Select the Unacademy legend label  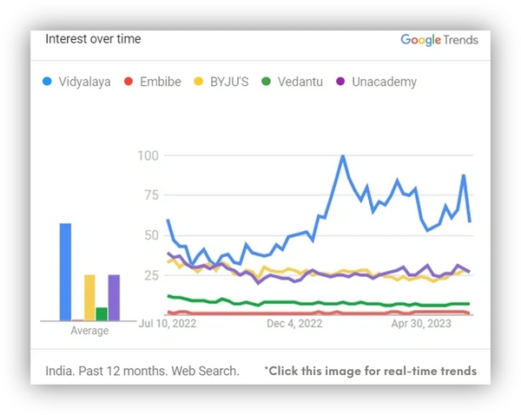point(384,82)
